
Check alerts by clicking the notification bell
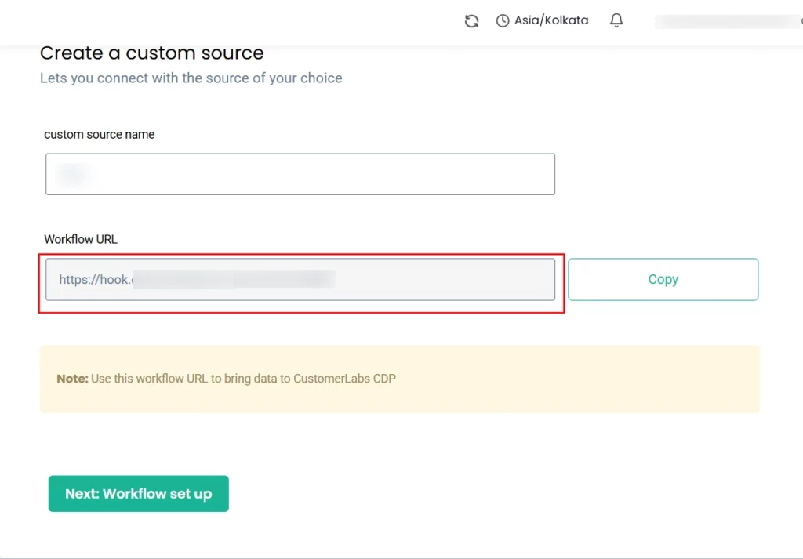(x=616, y=20)
